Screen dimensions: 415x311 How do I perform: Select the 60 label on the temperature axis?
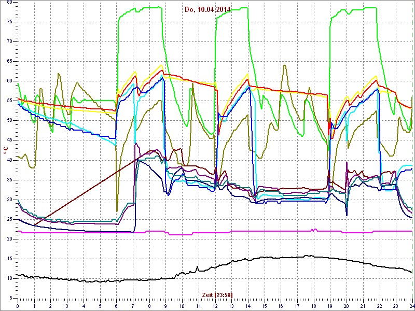9,81
